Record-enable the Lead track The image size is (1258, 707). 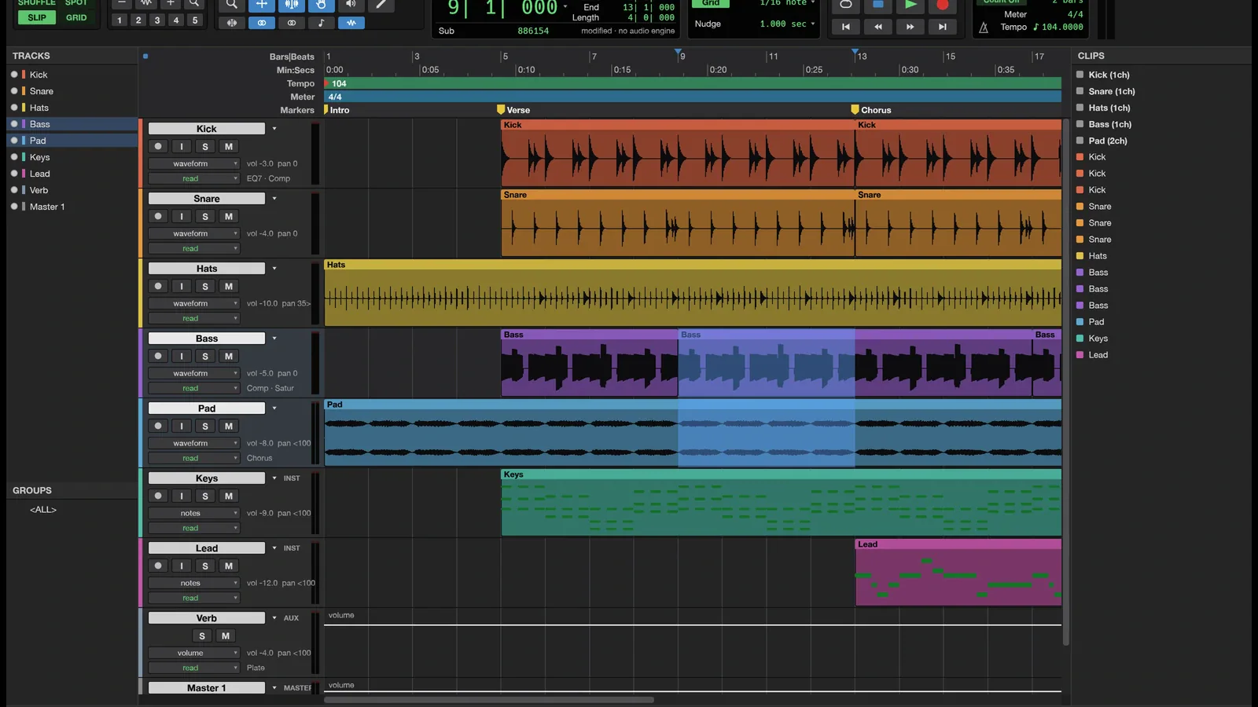click(158, 566)
